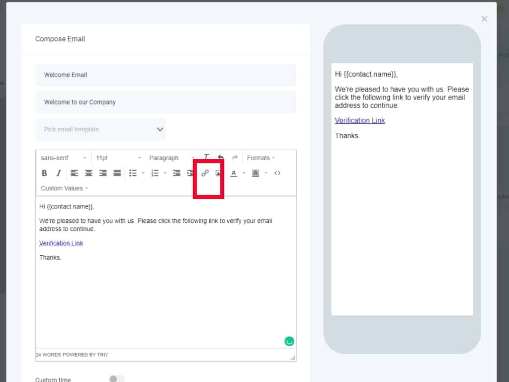Undo the last edit
This screenshot has height=382, width=509.
[x=221, y=158]
